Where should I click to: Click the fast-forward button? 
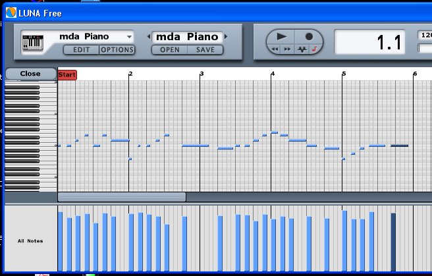(x=287, y=49)
